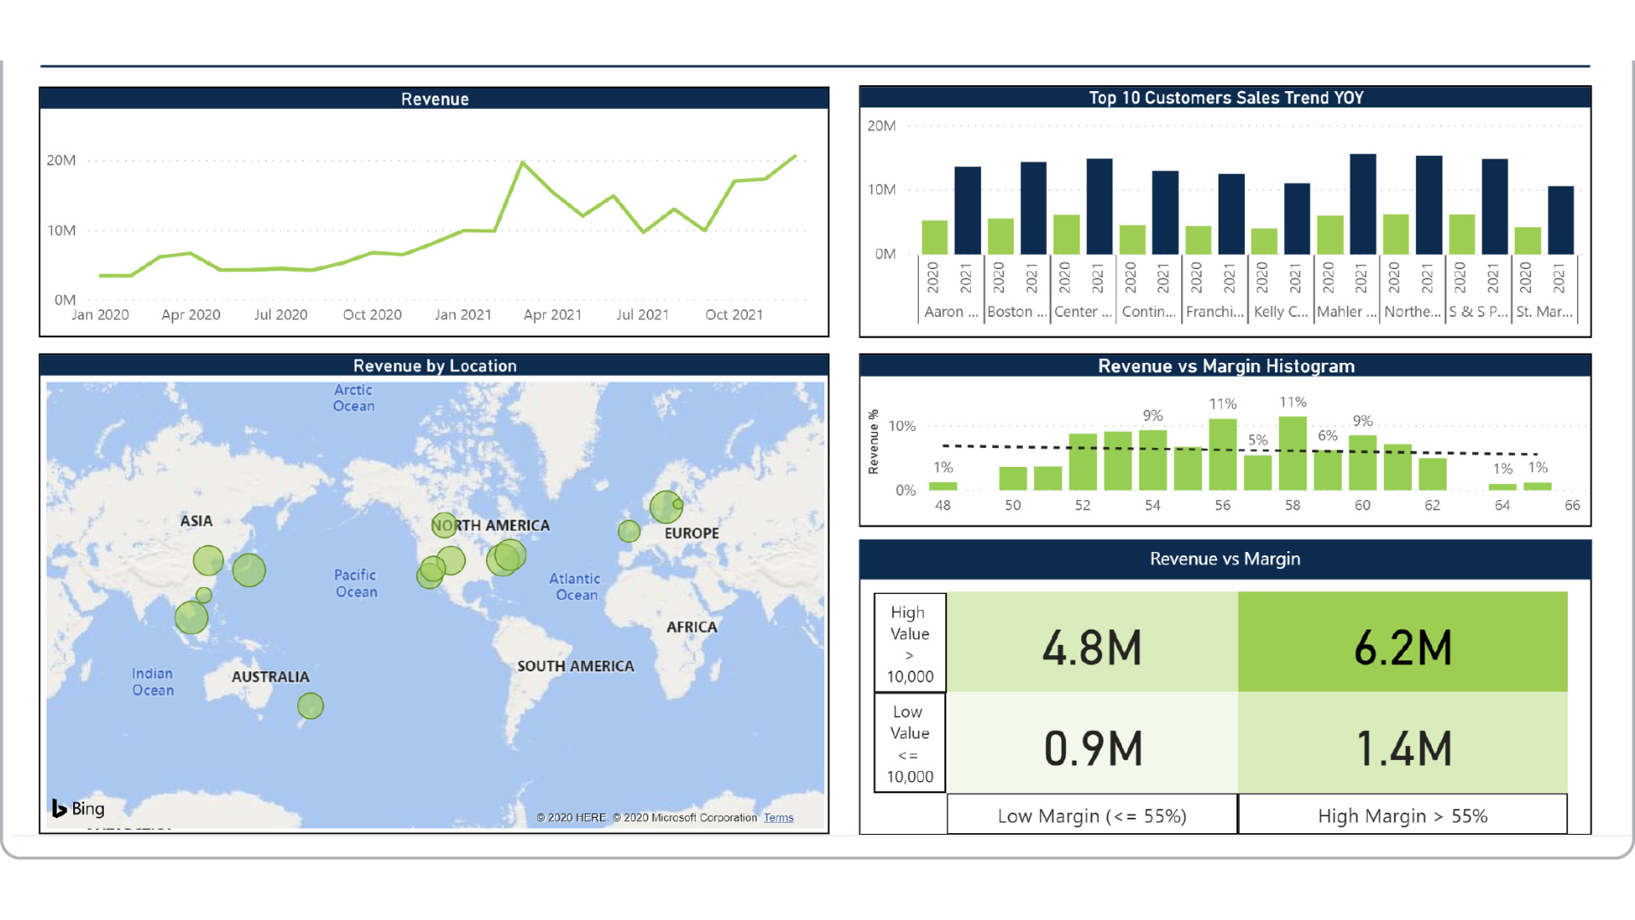Click the S & S P... customer 2020 bar
Image resolution: width=1635 pixels, height=920 pixels.
(x=1462, y=234)
